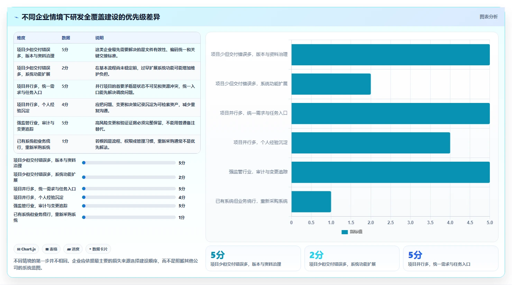Image resolution: width=512 pixels, height=285 pixels.
Task: Click the chart bar for 系统功能扩展
Action: tap(331, 84)
